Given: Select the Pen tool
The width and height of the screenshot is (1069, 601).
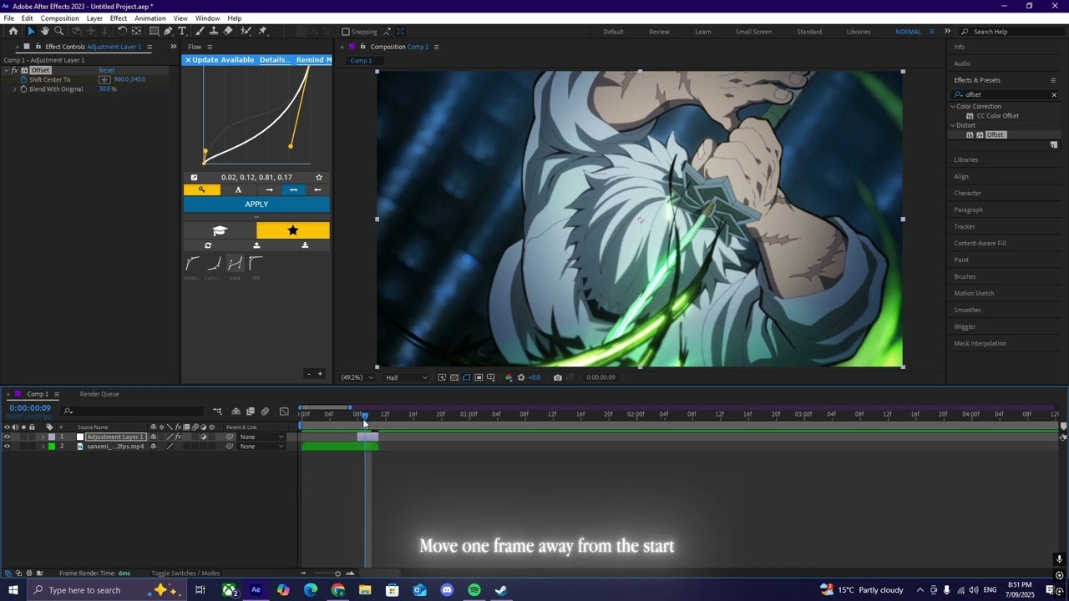Looking at the screenshot, I should tap(168, 31).
